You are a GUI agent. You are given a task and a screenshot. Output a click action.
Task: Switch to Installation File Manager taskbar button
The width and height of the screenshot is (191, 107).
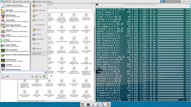click(x=22, y=1)
